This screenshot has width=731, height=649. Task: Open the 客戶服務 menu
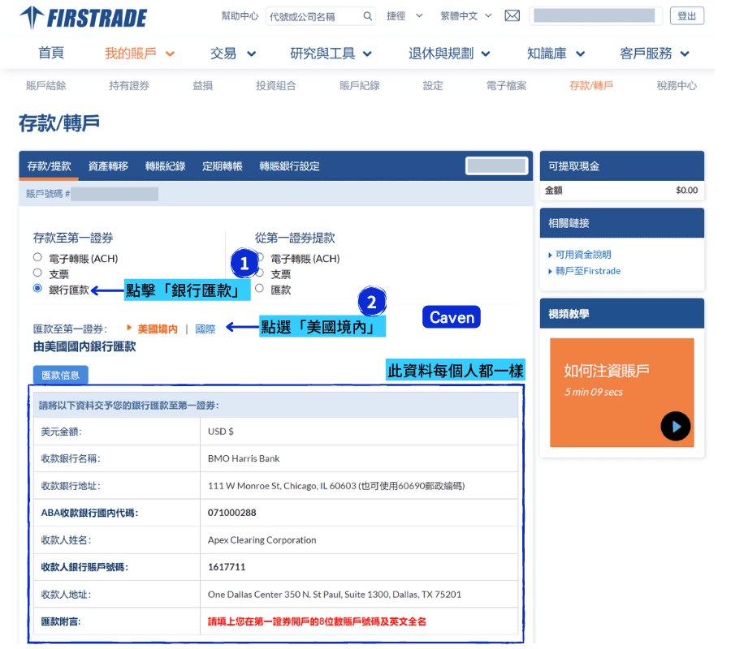tap(646, 53)
